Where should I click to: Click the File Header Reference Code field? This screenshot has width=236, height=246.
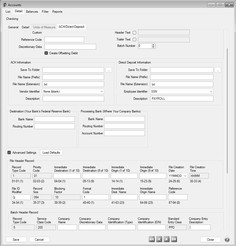tap(178, 197)
